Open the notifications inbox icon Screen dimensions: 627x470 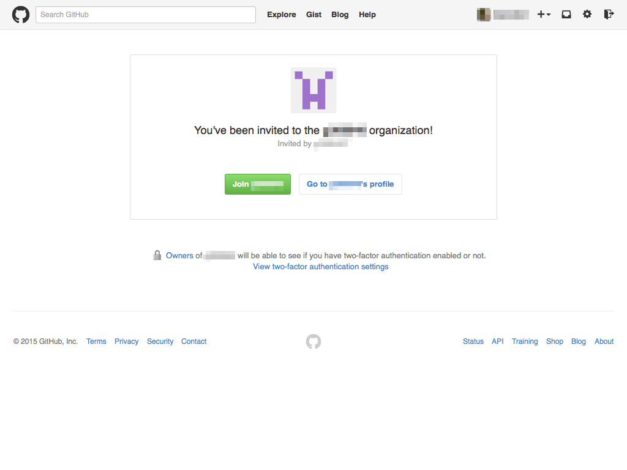(566, 15)
